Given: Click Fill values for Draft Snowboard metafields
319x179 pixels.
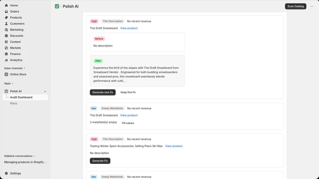Looking at the screenshot, I should point(128,123).
